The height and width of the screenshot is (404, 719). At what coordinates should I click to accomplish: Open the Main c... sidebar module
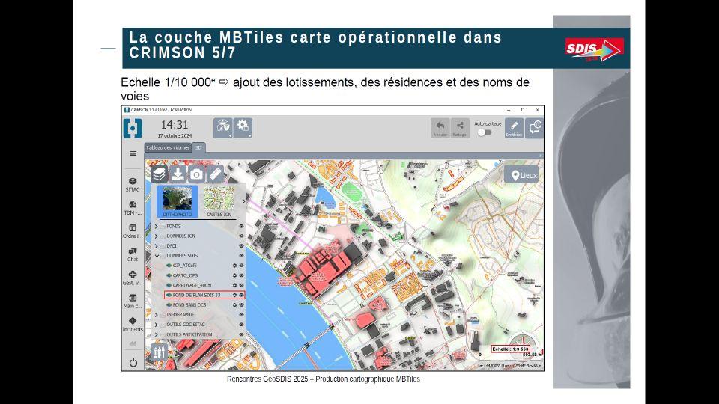(133, 302)
